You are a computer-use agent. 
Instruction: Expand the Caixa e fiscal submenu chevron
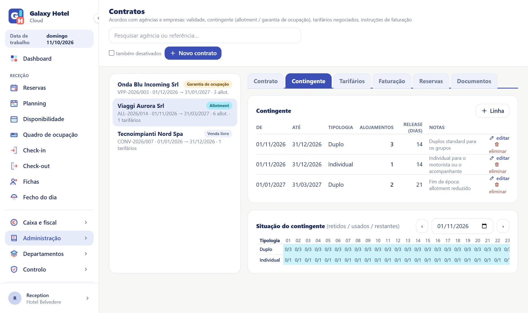(86, 222)
